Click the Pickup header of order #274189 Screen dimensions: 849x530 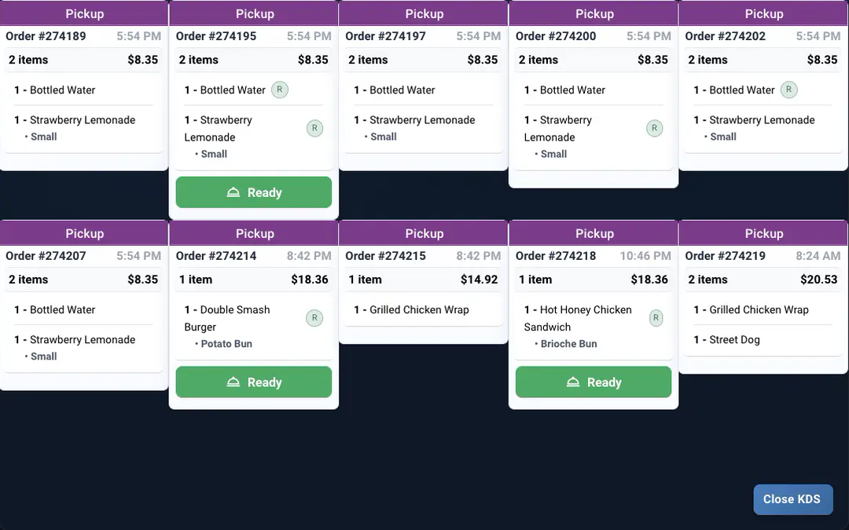84,13
